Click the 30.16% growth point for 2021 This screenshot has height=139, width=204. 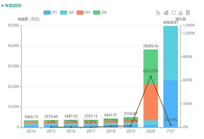coord(171,125)
